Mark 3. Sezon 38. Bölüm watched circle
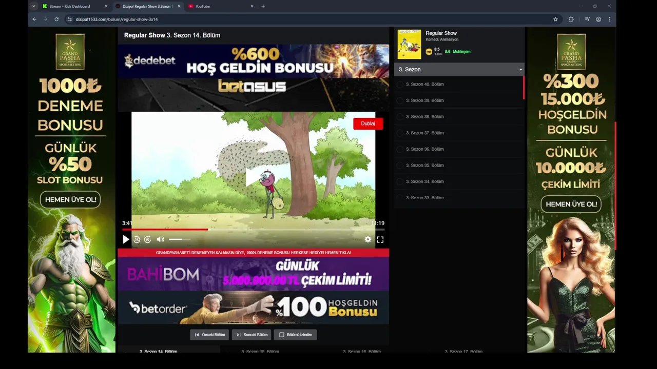Screen dimensions: 657x369 400,117
